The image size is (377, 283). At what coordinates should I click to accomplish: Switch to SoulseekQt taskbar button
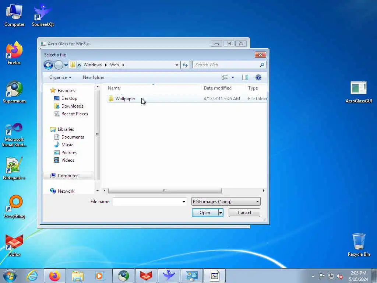[169, 276]
